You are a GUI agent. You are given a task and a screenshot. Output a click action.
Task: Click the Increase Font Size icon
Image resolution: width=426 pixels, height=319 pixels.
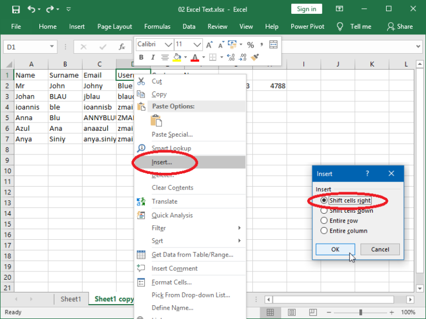coord(210,45)
